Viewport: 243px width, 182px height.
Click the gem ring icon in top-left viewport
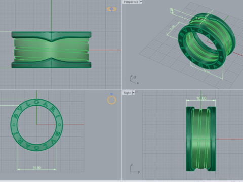[111, 9]
